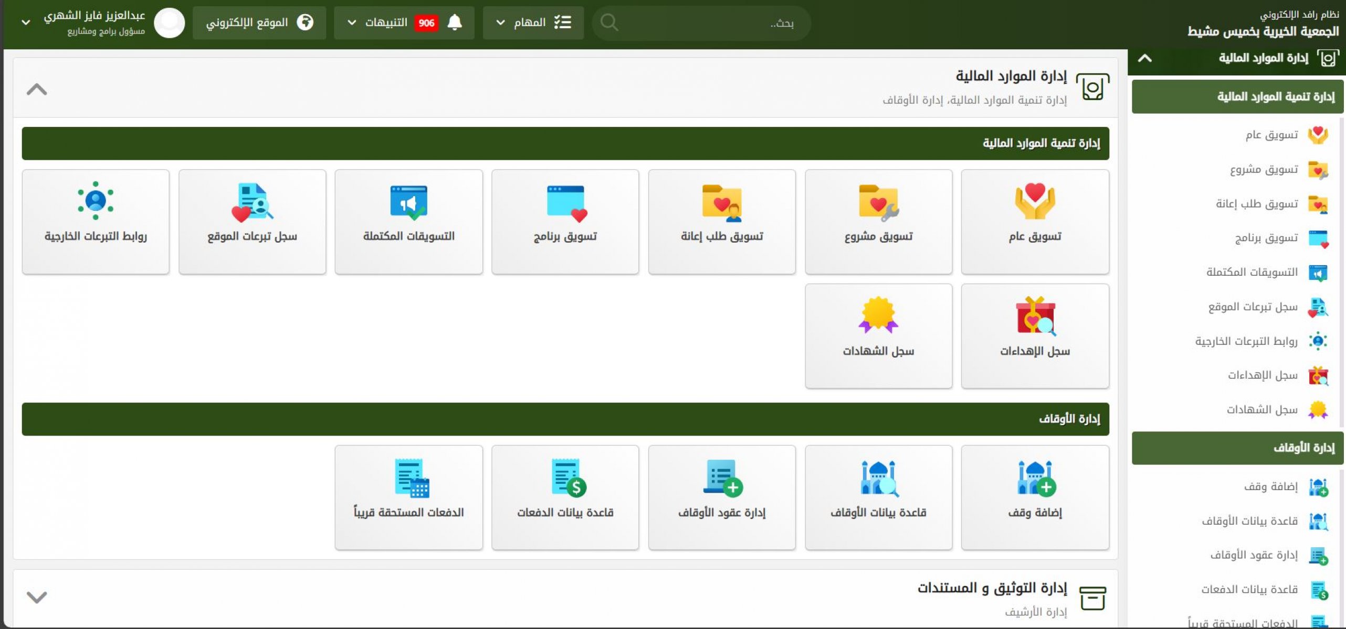Image resolution: width=1346 pixels, height=629 pixels.
Task: Select تسويق برنامج in the sidebar
Action: (1266, 238)
